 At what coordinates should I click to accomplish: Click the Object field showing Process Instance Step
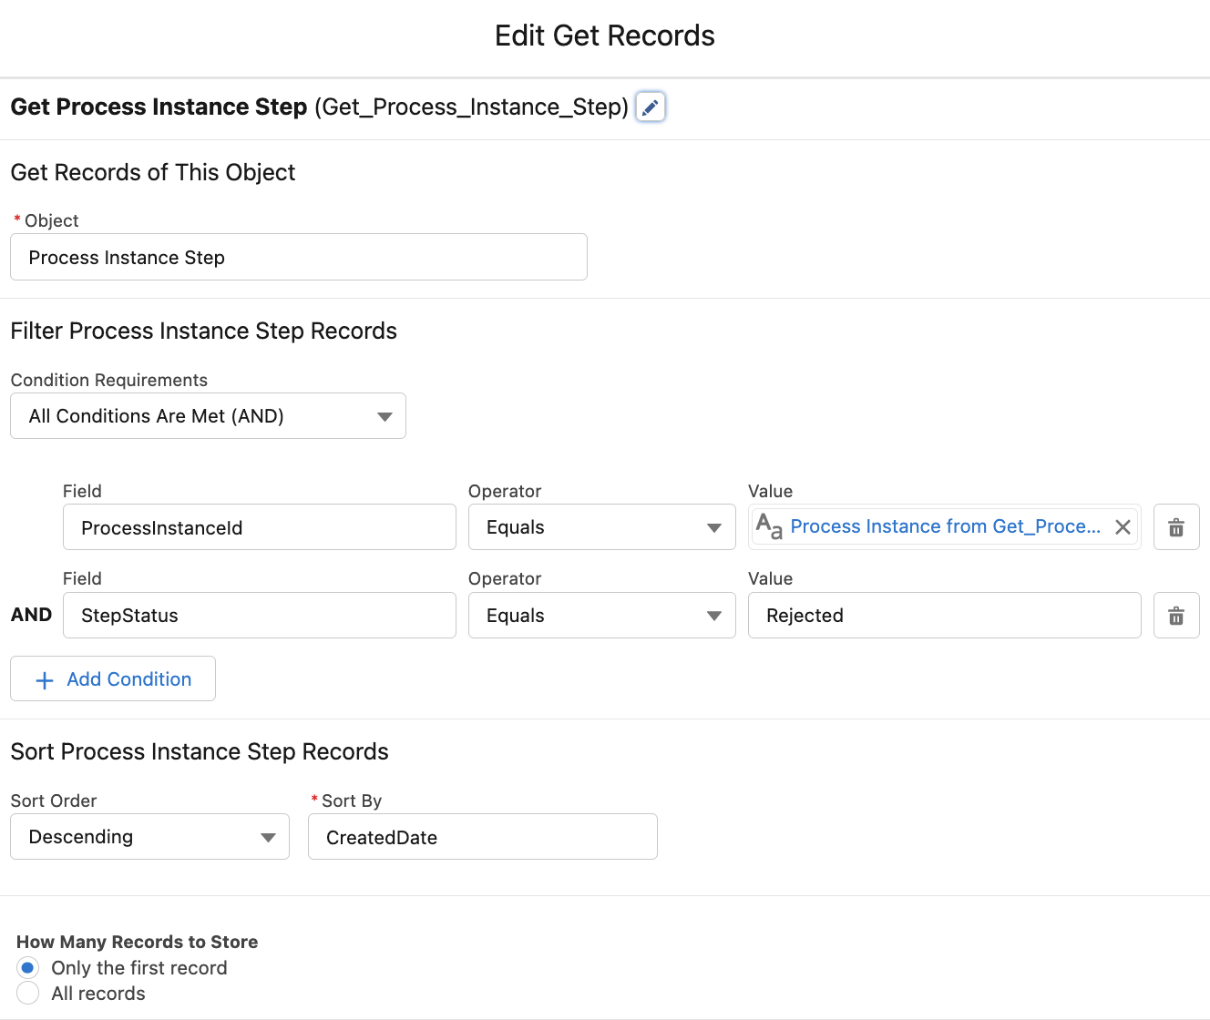(x=299, y=257)
